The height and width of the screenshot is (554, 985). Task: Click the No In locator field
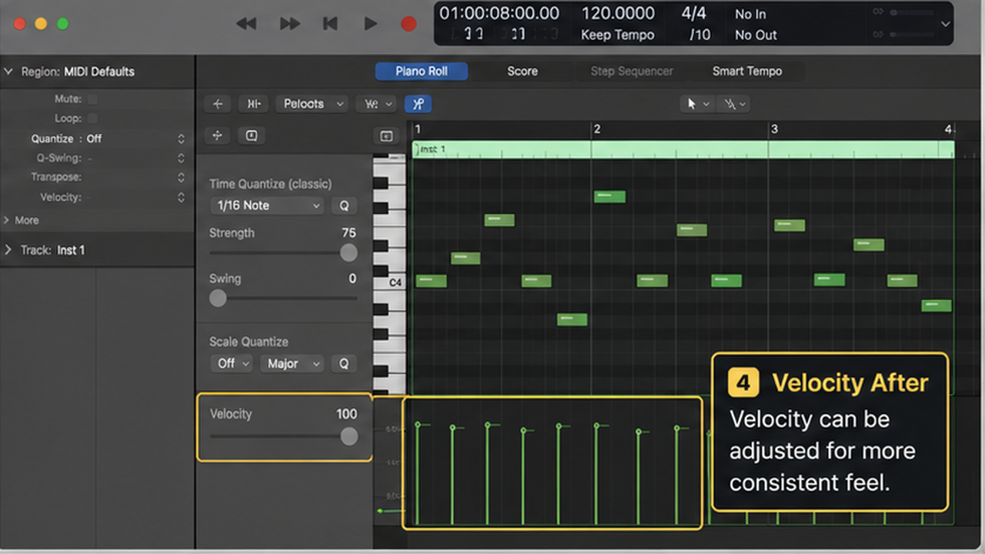tap(750, 14)
